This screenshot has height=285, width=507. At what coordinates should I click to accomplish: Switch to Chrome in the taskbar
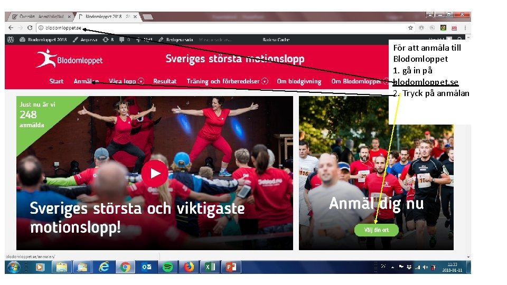coord(125,267)
